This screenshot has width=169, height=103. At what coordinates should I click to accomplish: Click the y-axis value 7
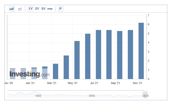click(x=149, y=15)
